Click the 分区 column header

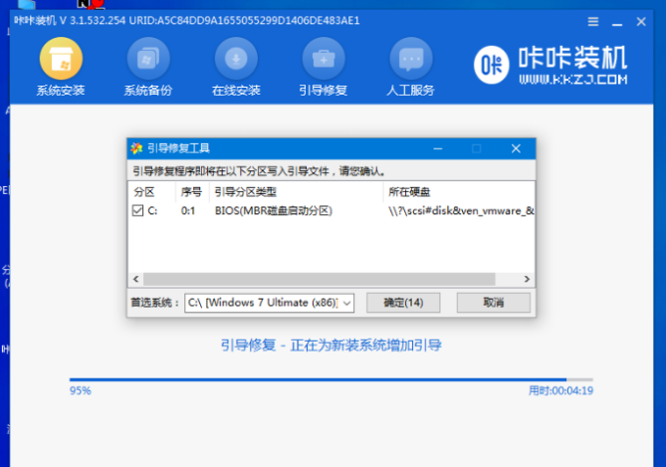point(143,191)
